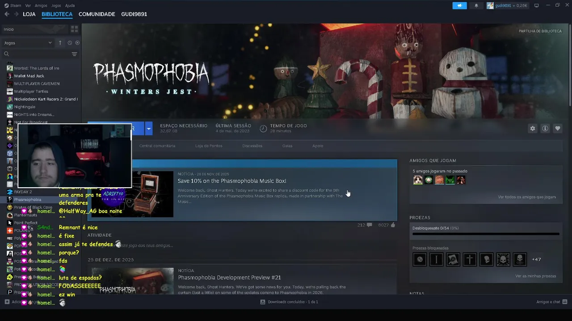Show the +47 more locked achievements
The image size is (572, 321).
pyautogui.click(x=536, y=259)
